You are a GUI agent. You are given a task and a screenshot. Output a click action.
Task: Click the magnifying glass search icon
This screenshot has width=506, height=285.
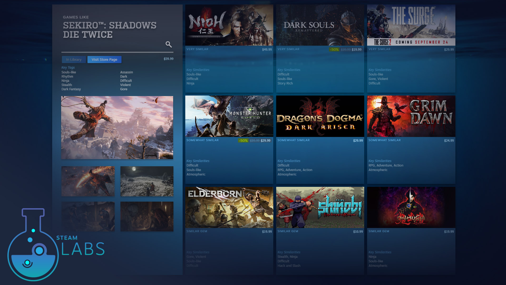click(x=169, y=44)
